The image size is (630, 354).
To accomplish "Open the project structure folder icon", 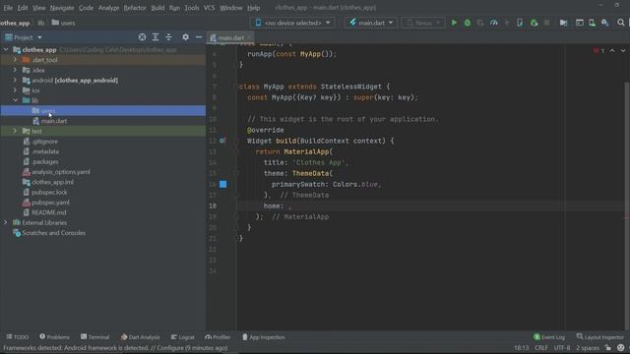I will 564,23.
